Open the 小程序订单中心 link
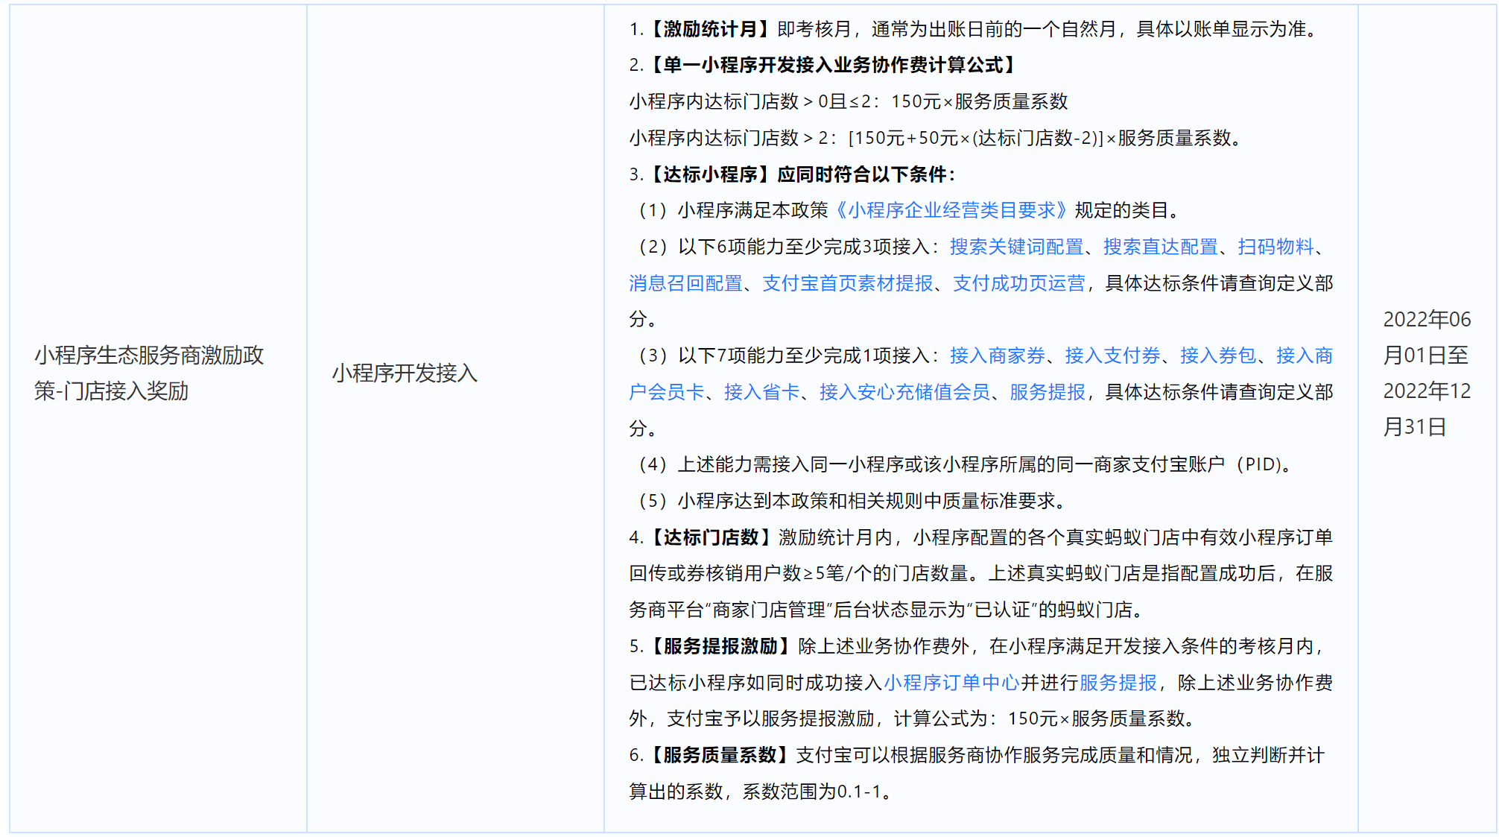Screen dimensions: 1499x837 [951, 683]
